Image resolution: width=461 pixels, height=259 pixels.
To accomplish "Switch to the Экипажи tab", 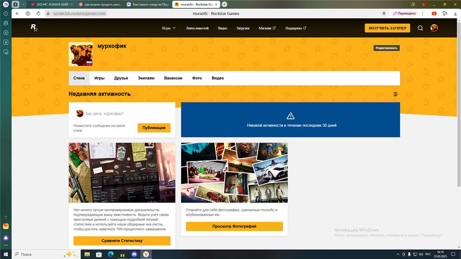I will (x=146, y=78).
